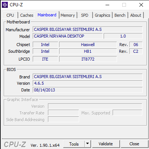The height and width of the screenshot is (149, 149).
Task: Close the window with the X icon
Action: (x=141, y=5)
